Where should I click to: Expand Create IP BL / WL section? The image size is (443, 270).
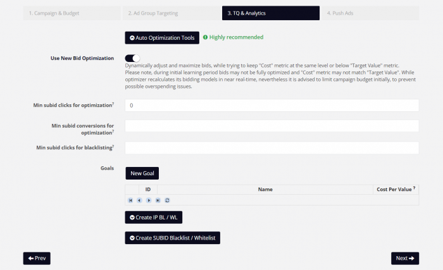153,218
